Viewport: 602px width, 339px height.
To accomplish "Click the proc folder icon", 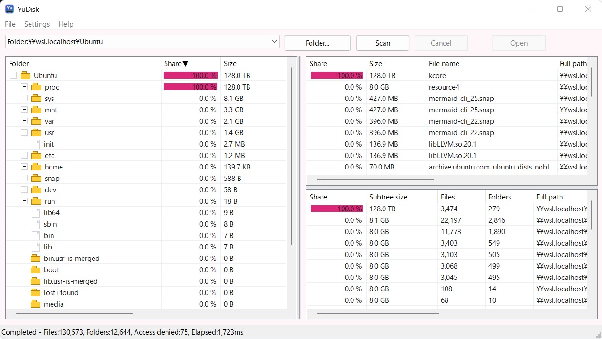I will (36, 87).
